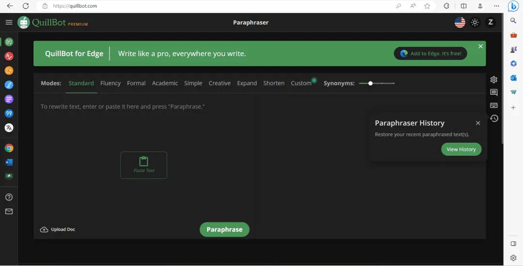Select the Fluency mode tab
Viewport: 523px width, 266px height.
click(110, 83)
